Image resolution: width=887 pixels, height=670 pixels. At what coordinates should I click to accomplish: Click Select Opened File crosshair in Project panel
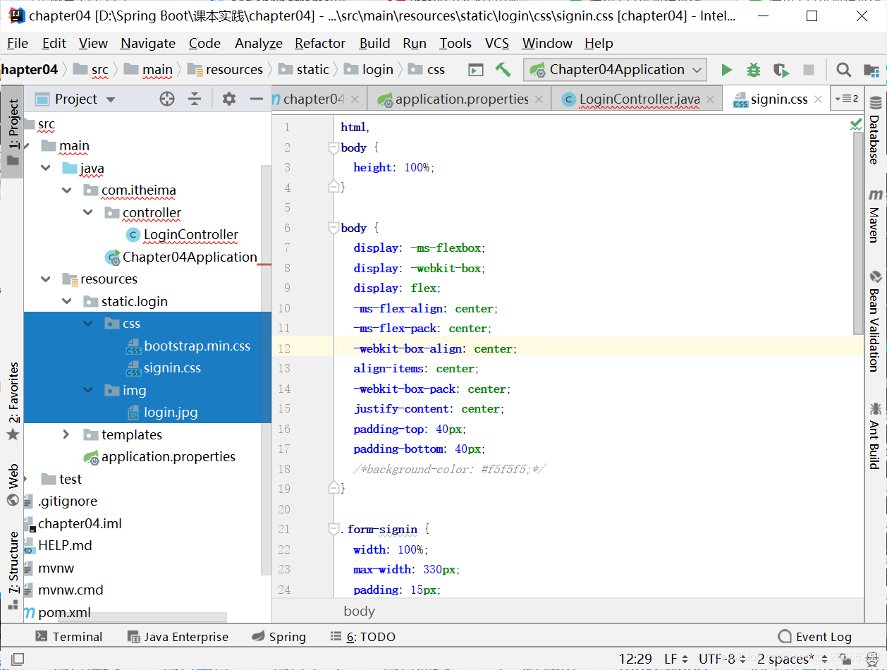[x=166, y=99]
